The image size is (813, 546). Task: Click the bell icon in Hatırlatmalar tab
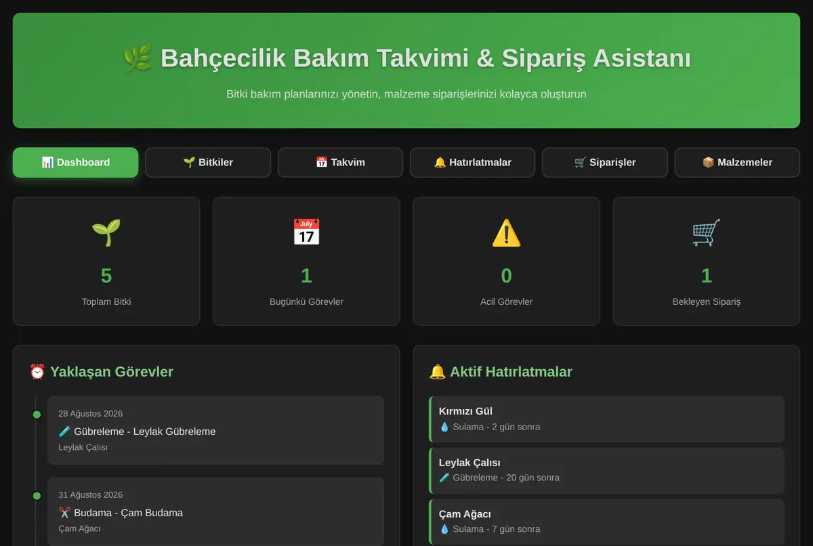coord(440,163)
